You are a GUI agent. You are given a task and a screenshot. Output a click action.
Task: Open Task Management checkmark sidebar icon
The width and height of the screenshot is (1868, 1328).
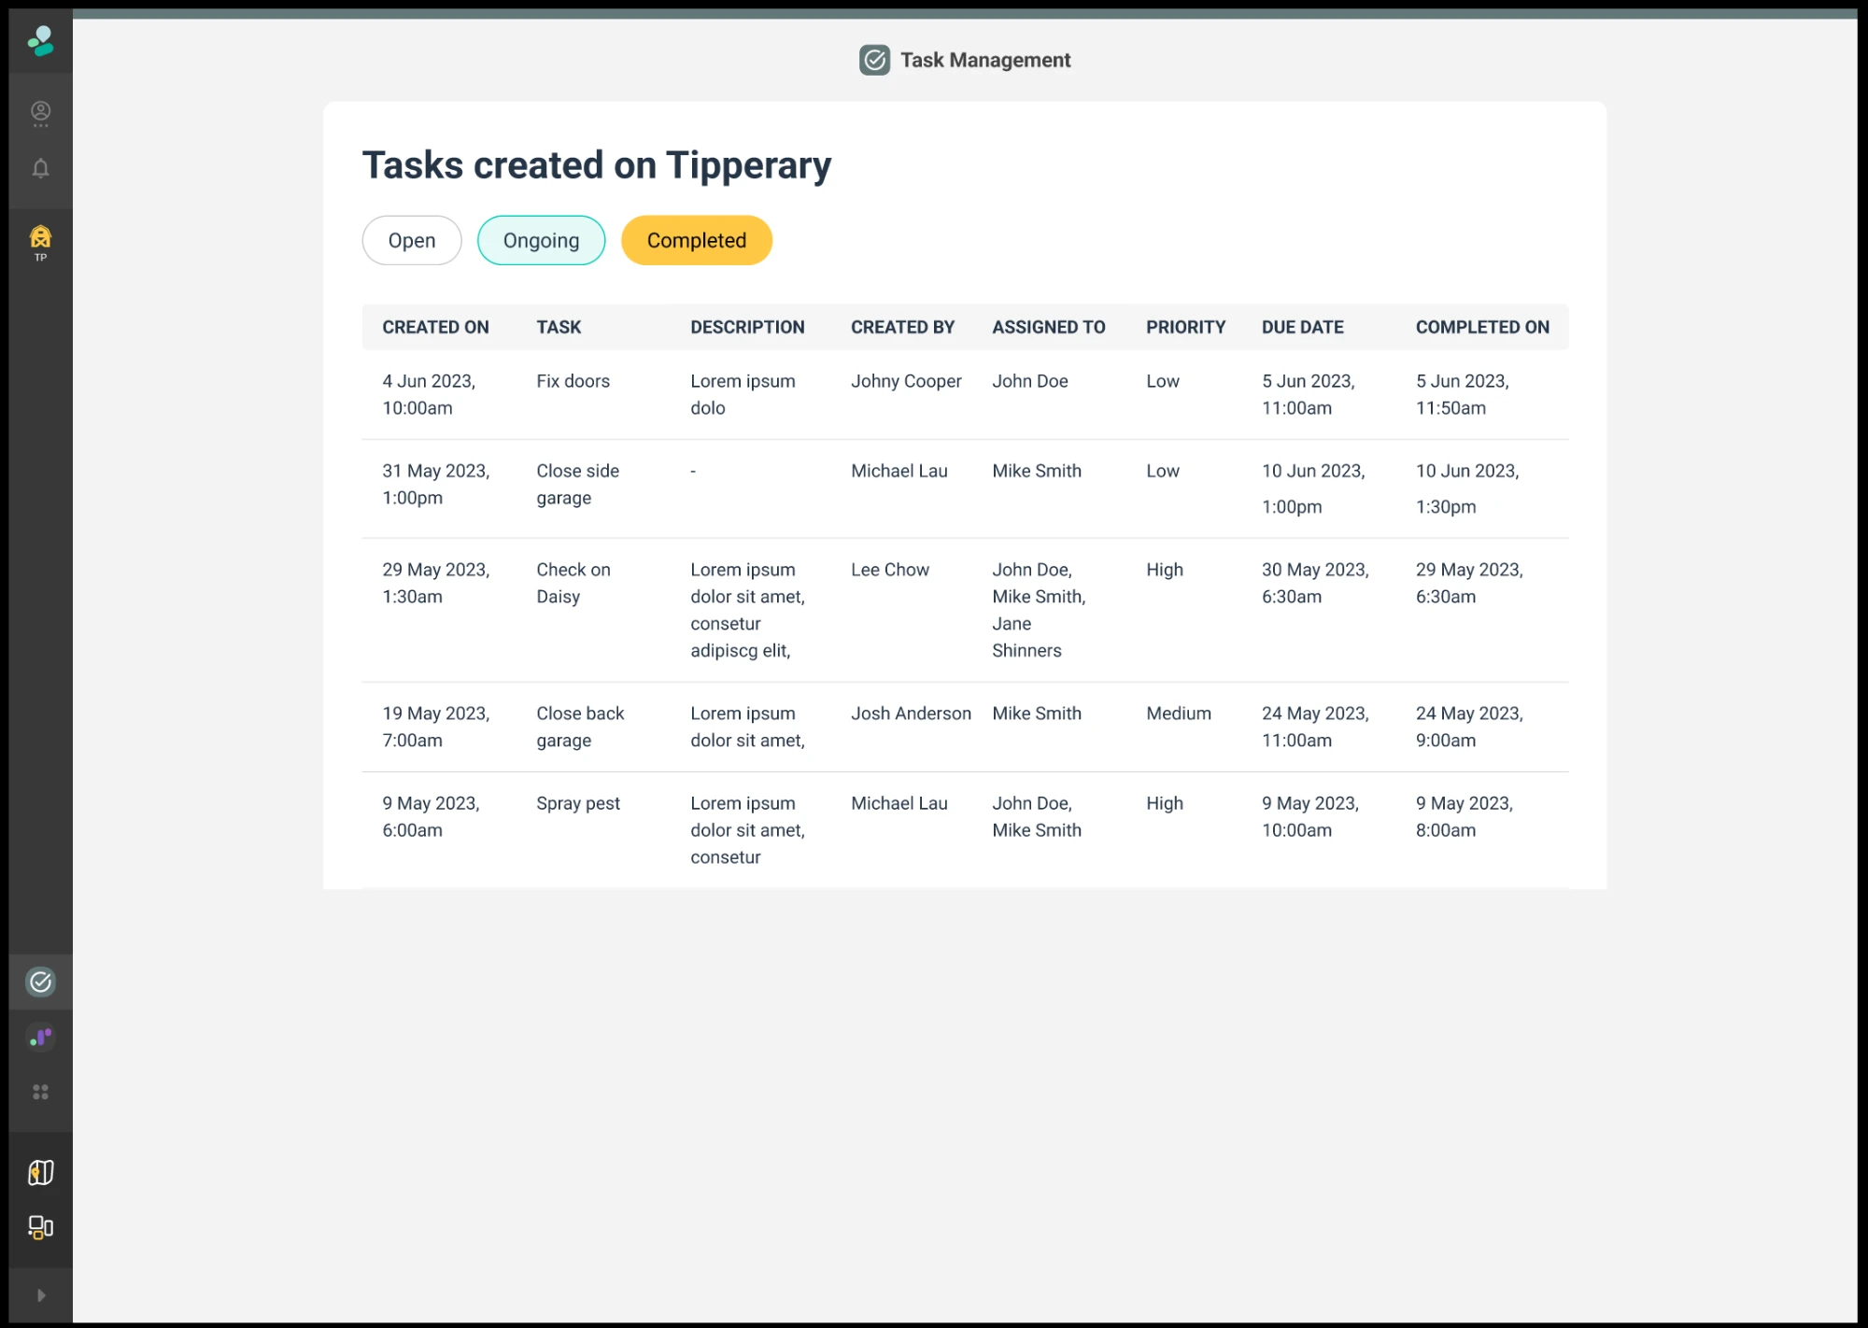point(40,982)
